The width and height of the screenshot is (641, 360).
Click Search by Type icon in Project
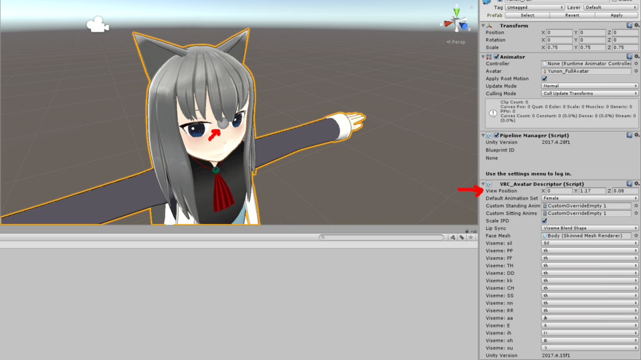click(x=453, y=237)
